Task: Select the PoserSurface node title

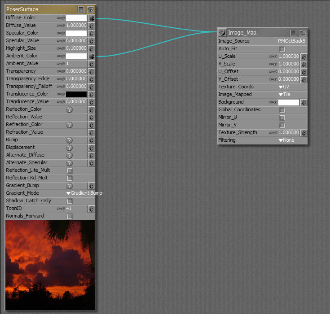Action: click(22, 9)
